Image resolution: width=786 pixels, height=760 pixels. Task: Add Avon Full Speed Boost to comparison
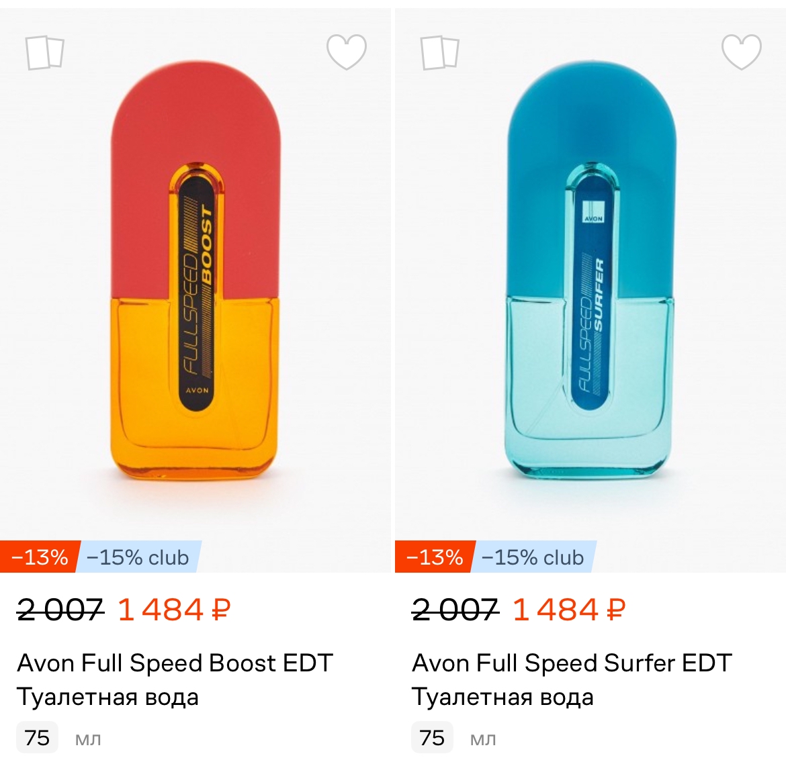(x=45, y=52)
